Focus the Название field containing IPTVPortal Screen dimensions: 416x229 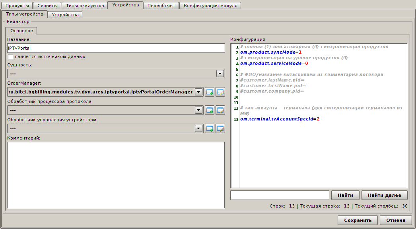[x=116, y=48]
